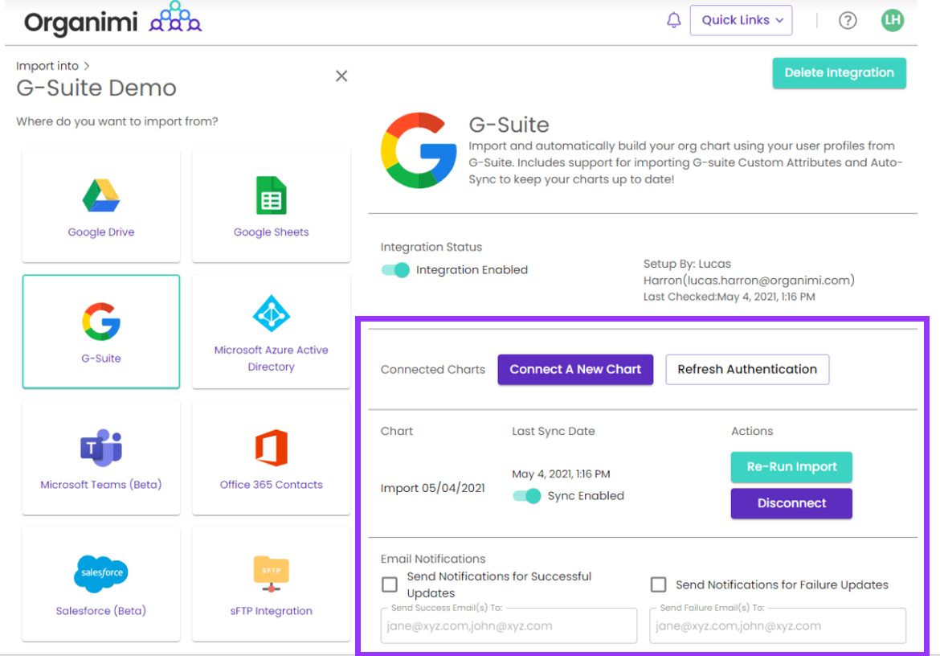Focus the Send Success Email(s) To field

pyautogui.click(x=509, y=625)
